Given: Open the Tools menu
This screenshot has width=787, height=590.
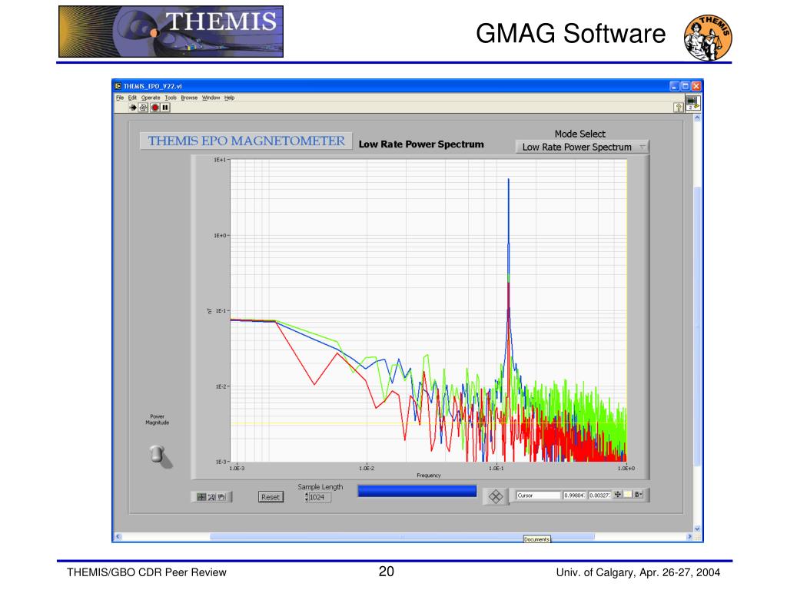Looking at the screenshot, I should (171, 98).
